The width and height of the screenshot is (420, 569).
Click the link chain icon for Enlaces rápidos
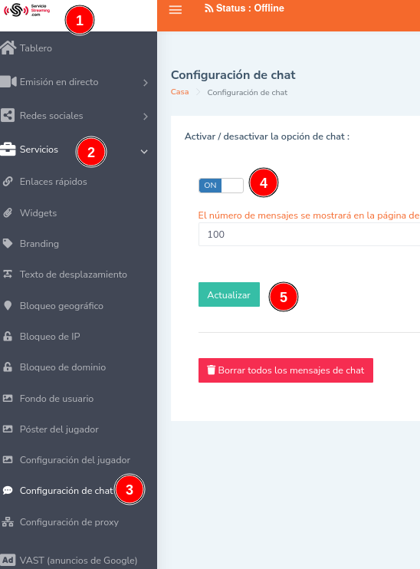pos(8,181)
